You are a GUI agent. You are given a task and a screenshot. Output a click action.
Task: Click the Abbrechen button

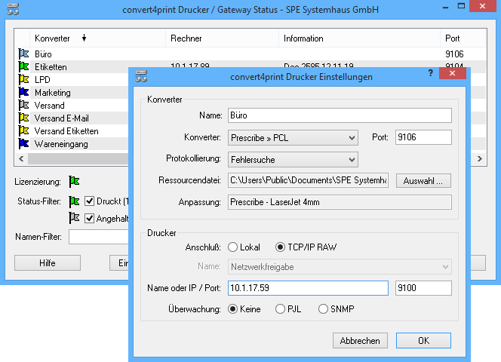(361, 340)
